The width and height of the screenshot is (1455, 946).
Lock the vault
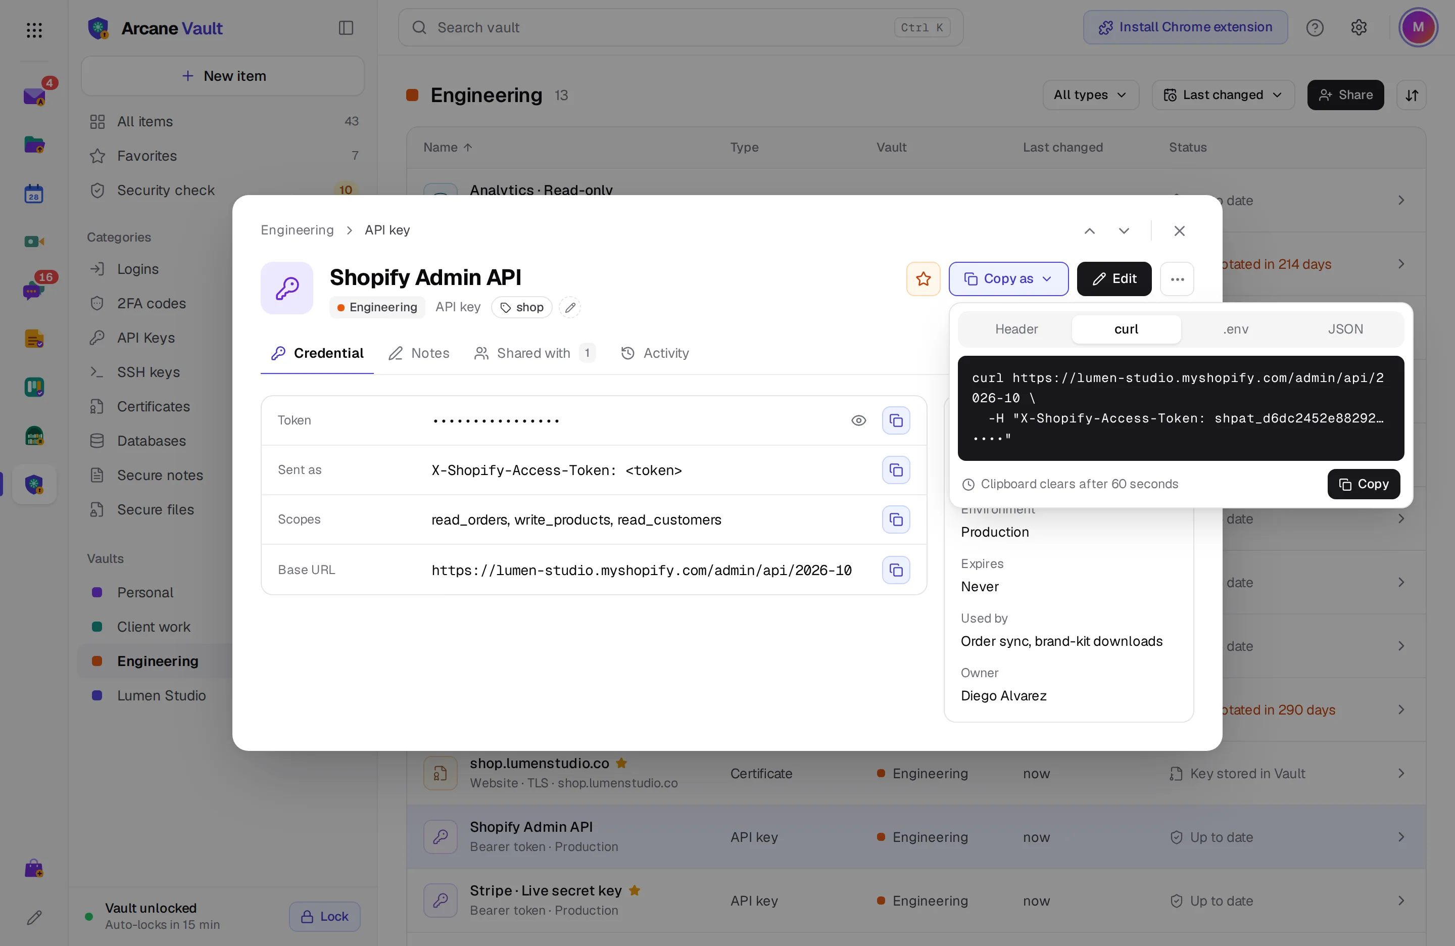[325, 916]
